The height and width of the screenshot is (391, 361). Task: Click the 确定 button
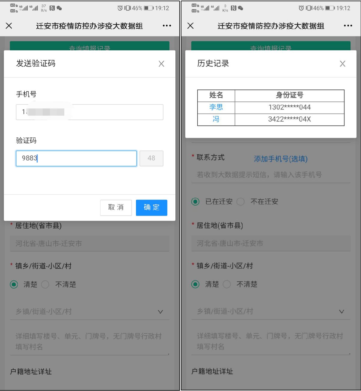click(152, 207)
